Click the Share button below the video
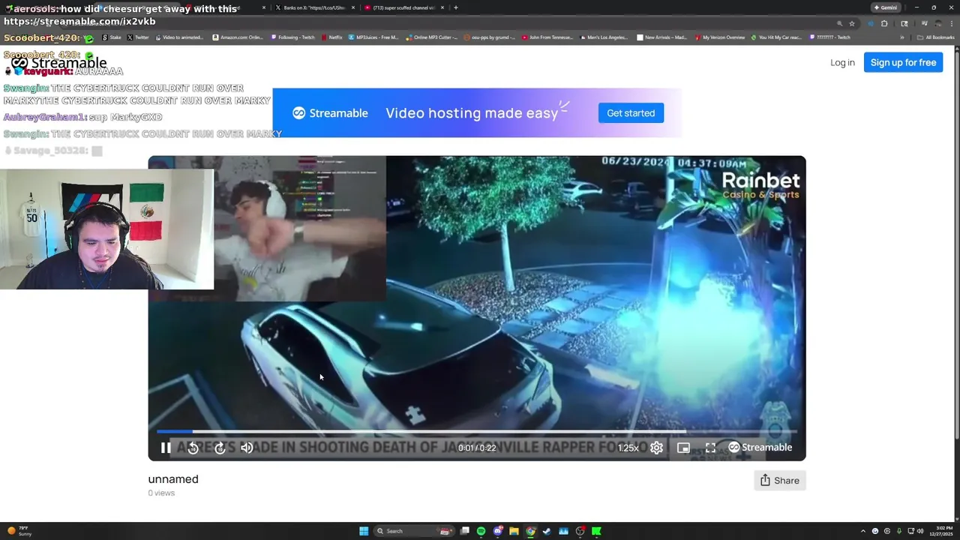 tap(780, 480)
